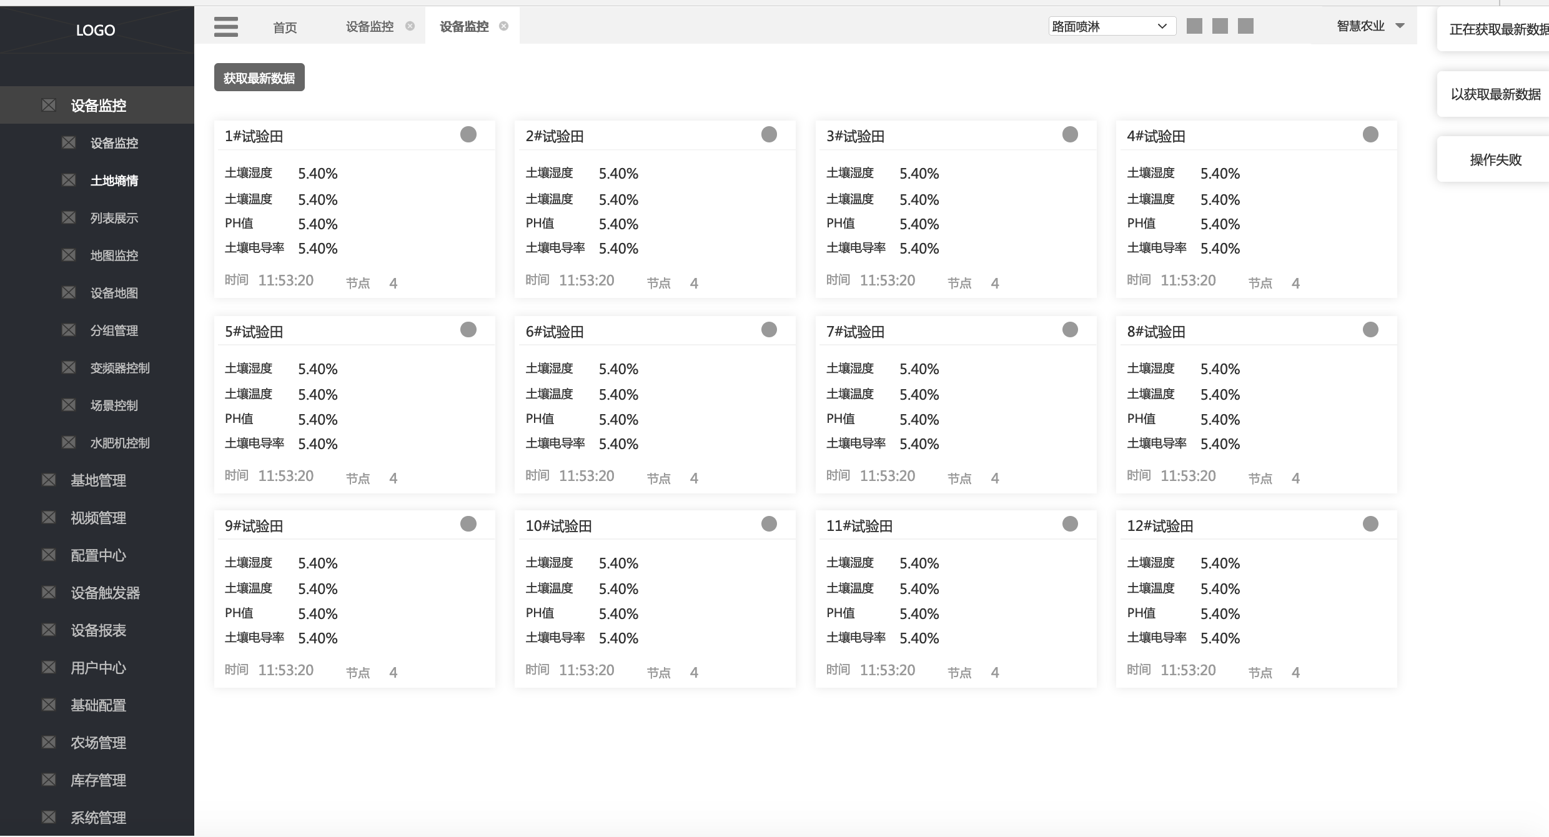Toggle status dot on 4#试验田 card

coord(1370,134)
